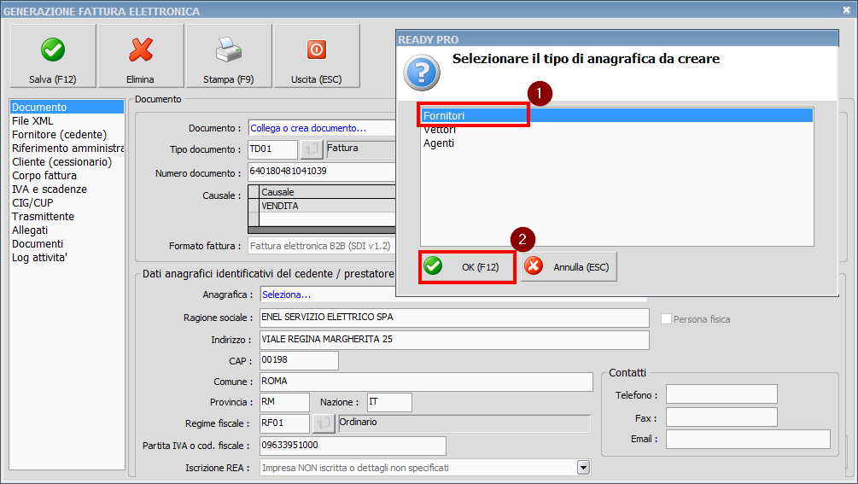Click the Collega o crea documento link
This screenshot has height=484, width=858.
click(x=308, y=128)
